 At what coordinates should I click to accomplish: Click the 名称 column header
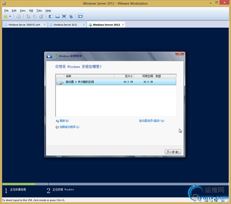(89, 76)
